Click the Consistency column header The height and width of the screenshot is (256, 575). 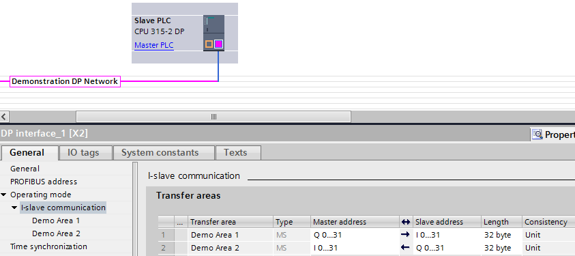548,222
